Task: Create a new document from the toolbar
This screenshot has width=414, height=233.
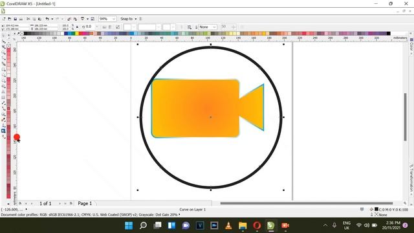Action: click(4, 19)
